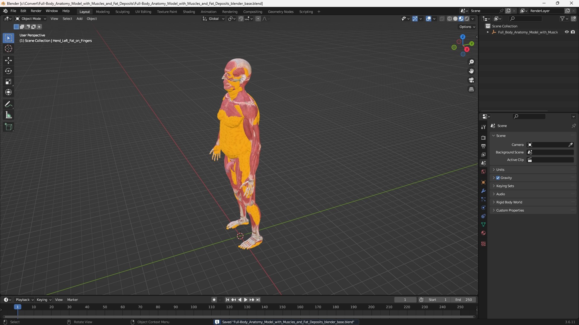Viewport: 579px width, 325px height.
Task: Click the timeline Marker menu
Action: tap(72, 300)
